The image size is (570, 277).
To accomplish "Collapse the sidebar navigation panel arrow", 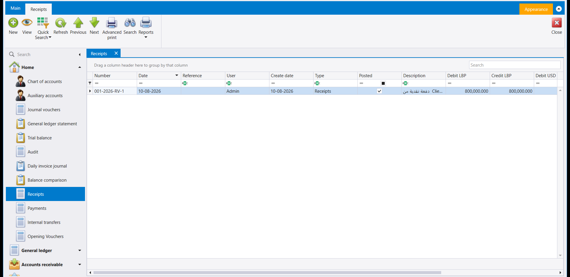I will pyautogui.click(x=80, y=55).
